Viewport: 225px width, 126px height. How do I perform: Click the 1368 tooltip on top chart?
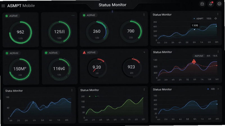coord(195,25)
